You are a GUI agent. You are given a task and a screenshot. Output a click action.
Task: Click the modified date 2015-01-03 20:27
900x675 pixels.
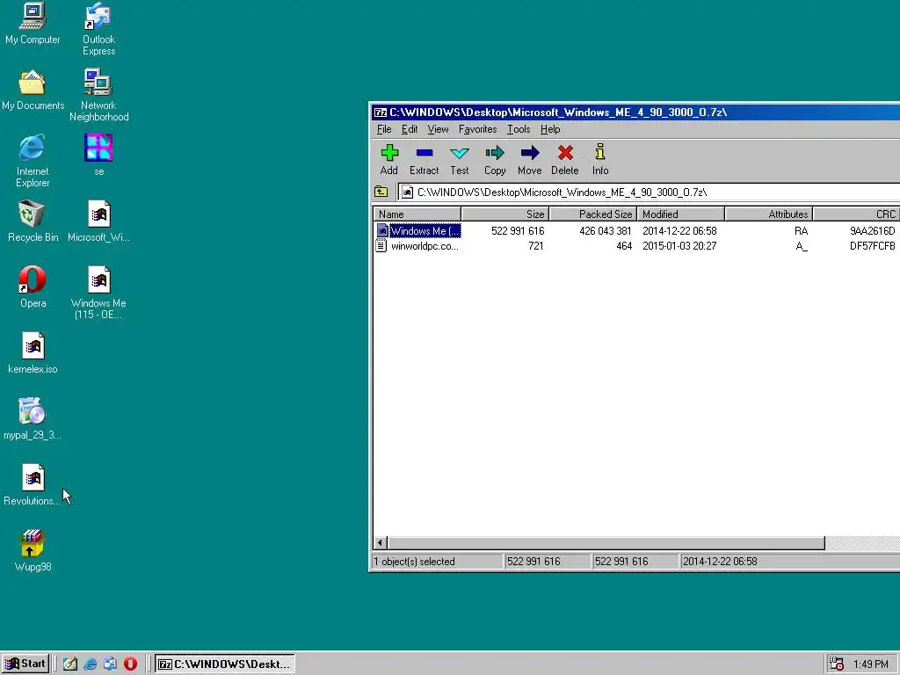point(679,246)
